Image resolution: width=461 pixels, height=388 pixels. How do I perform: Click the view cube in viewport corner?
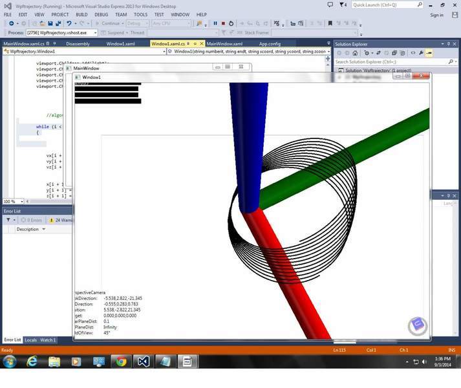pos(417,325)
